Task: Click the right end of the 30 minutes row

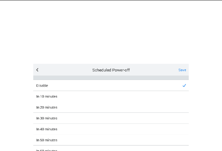Action: tap(180, 118)
